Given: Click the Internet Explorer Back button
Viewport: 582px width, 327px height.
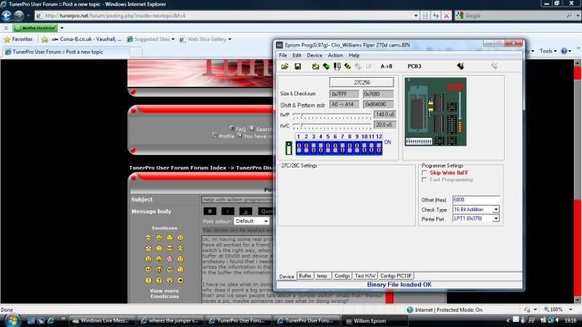Looking at the screenshot, I should pyautogui.click(x=7, y=15).
